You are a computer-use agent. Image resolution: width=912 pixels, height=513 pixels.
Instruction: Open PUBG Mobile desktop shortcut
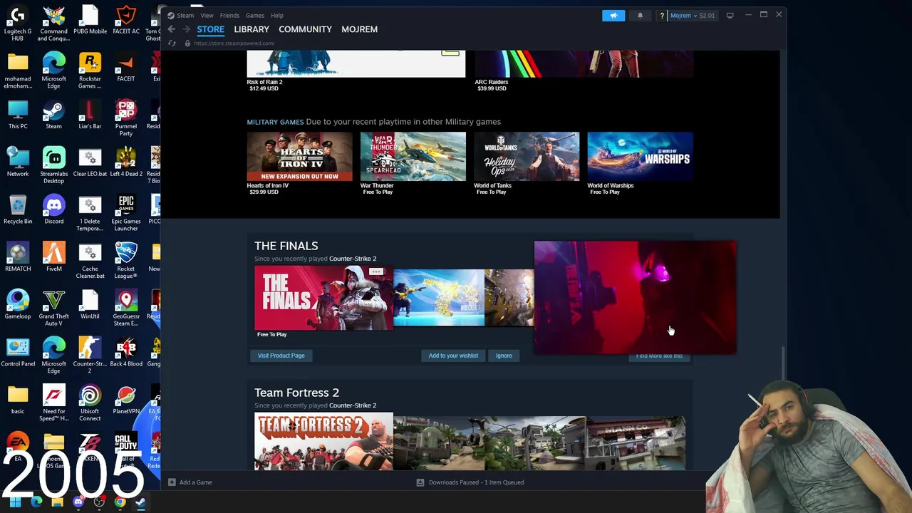click(x=90, y=21)
